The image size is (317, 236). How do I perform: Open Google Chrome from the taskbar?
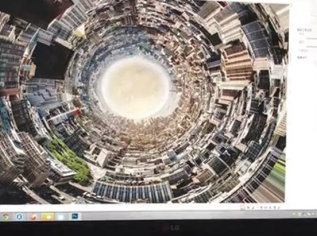pos(5,217)
